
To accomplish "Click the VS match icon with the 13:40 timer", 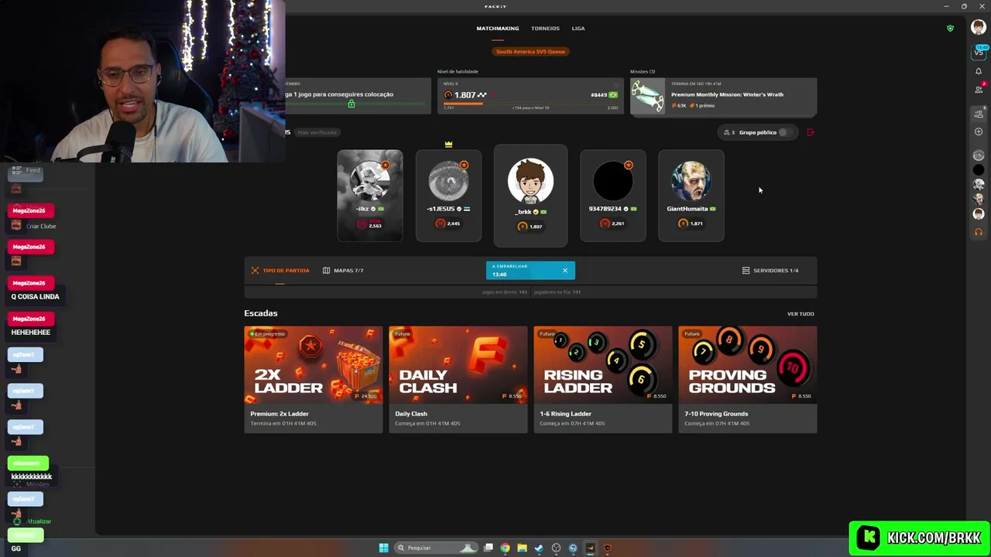I will (x=979, y=51).
